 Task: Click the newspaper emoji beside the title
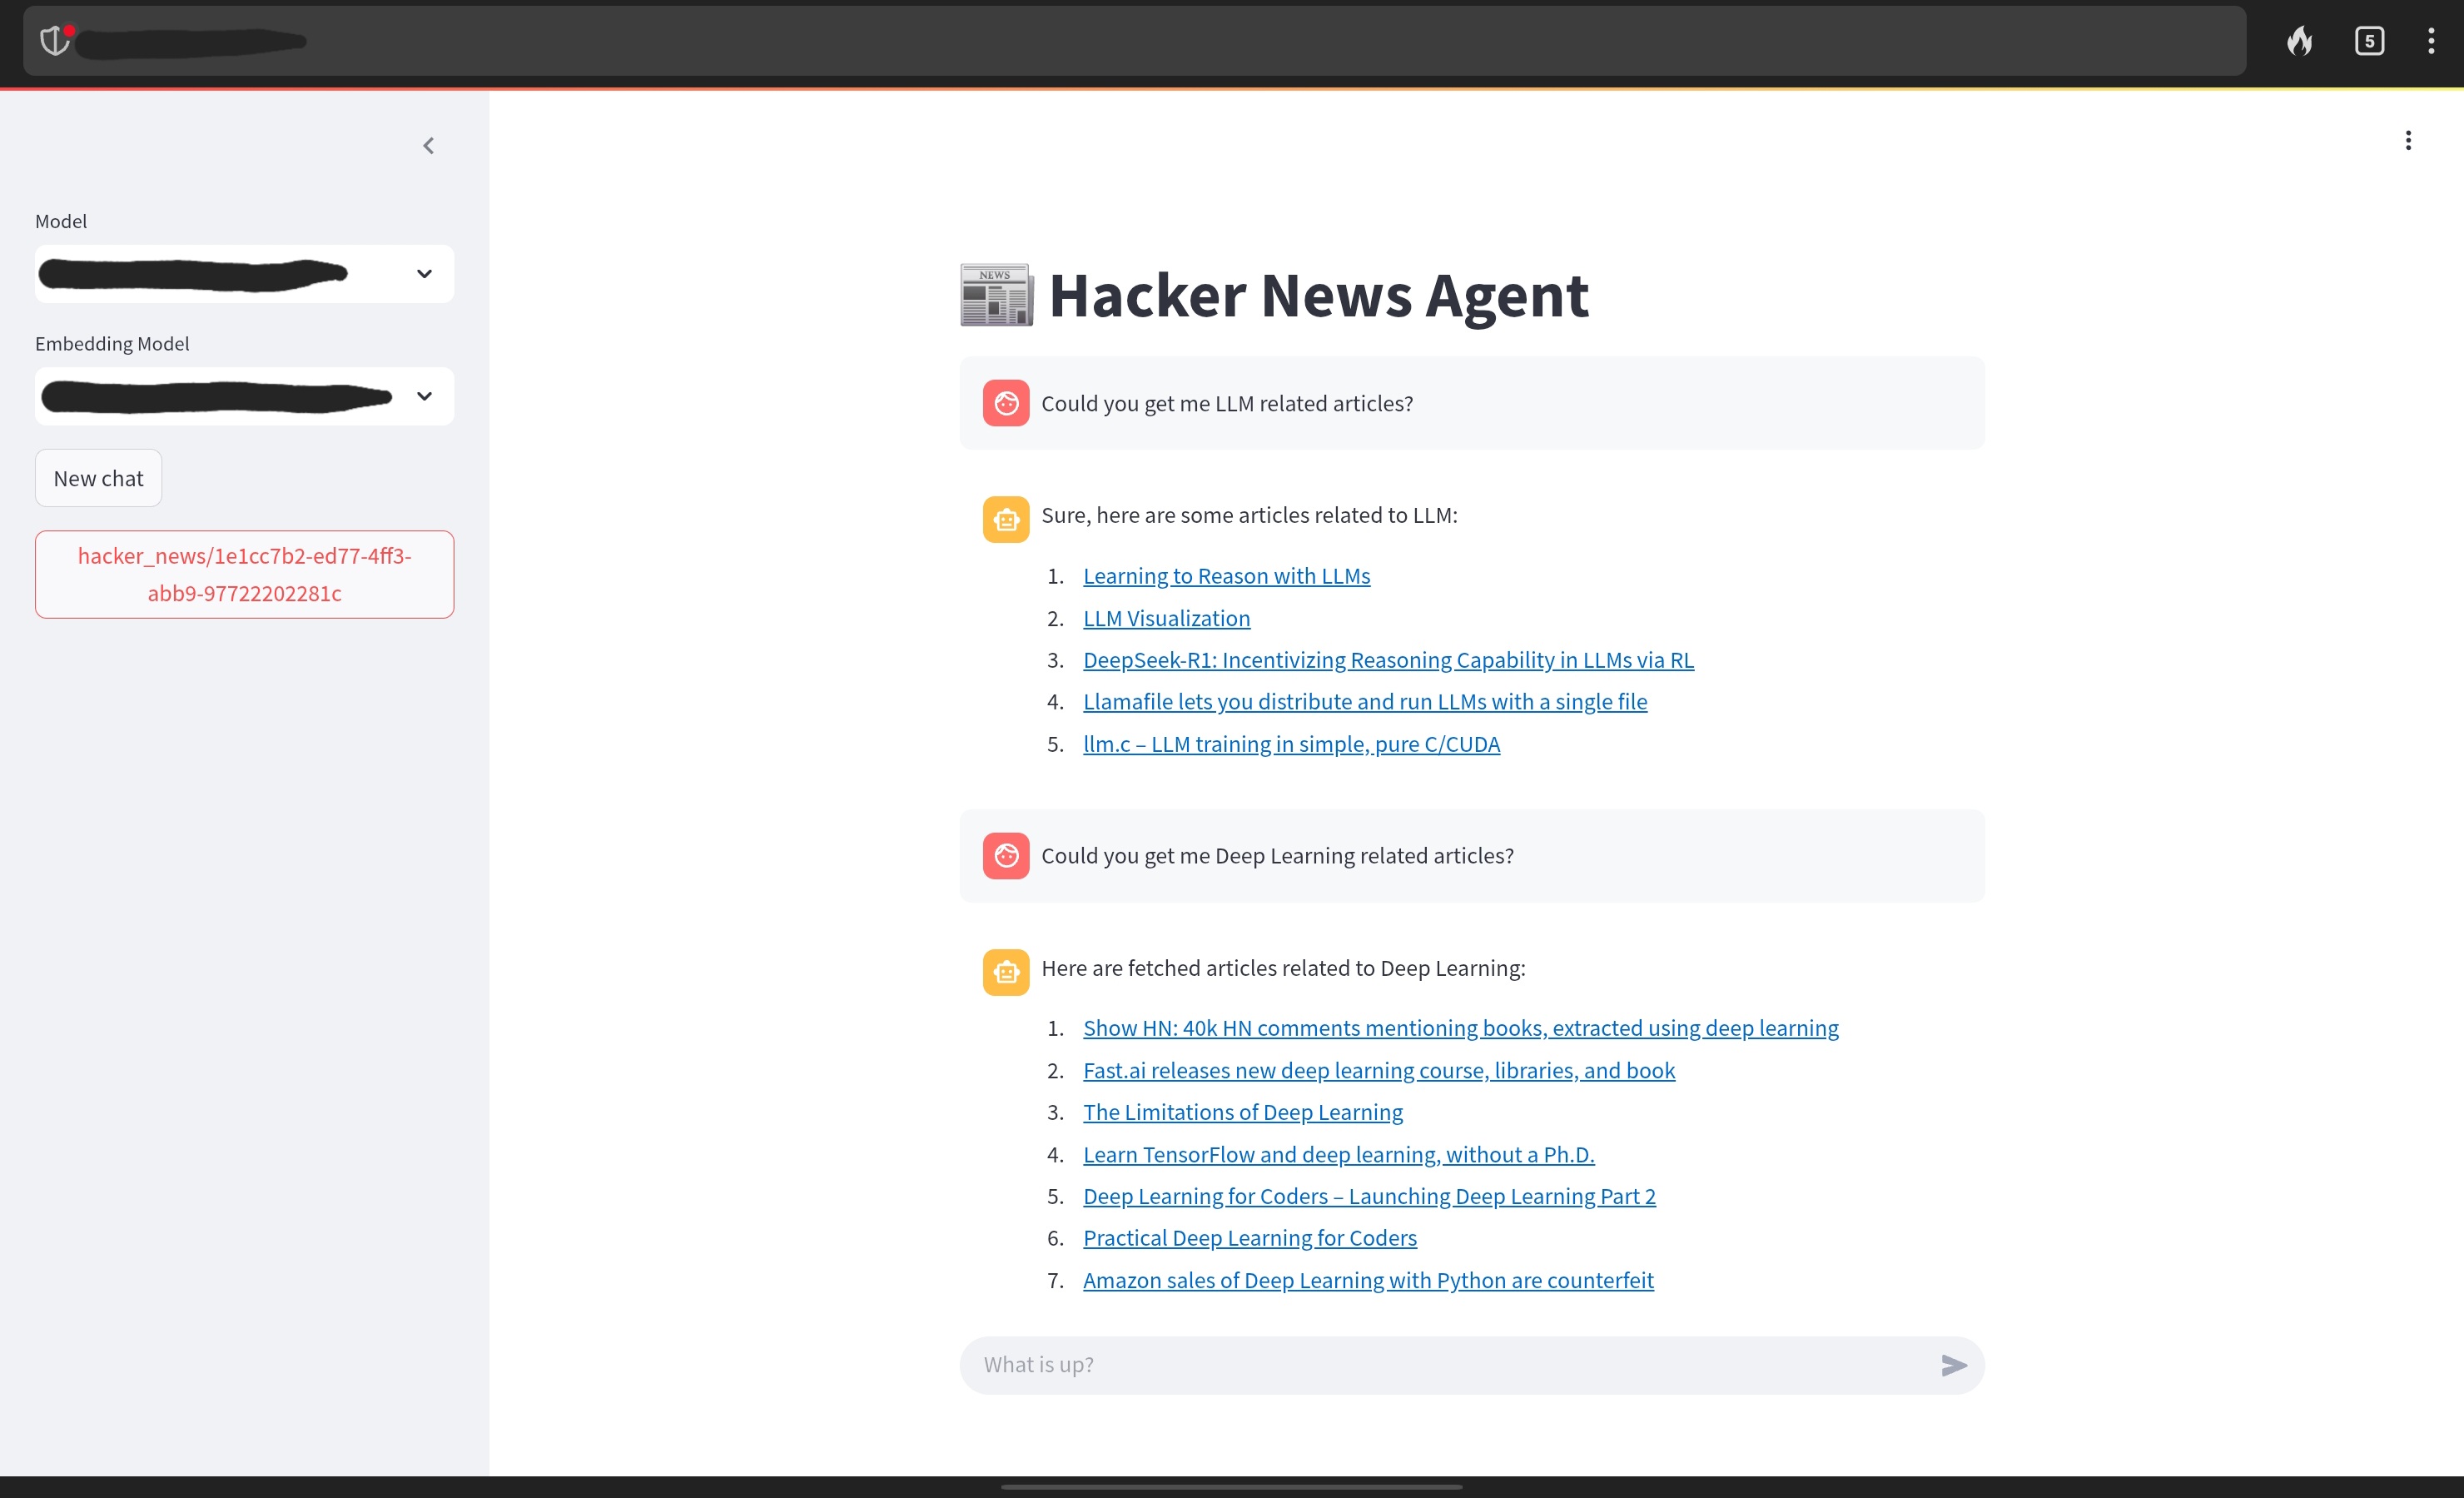(x=996, y=296)
